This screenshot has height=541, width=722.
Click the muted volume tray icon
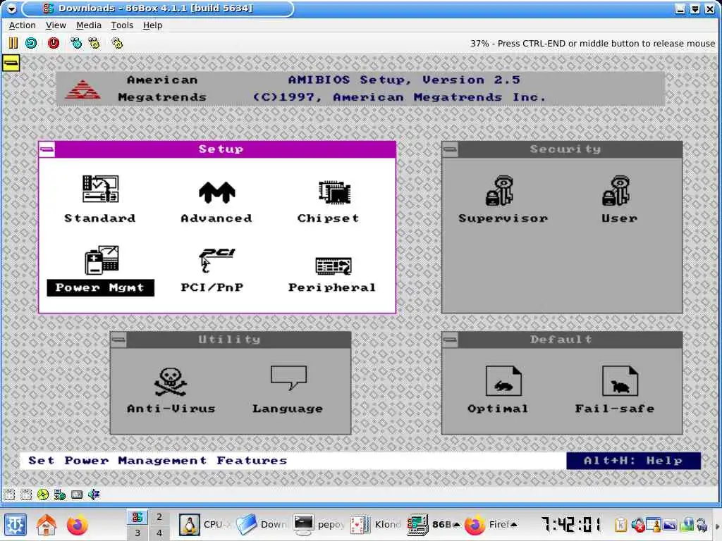pos(637,525)
